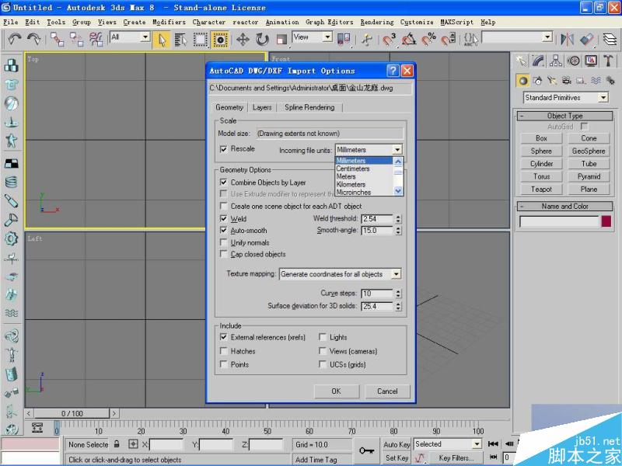Click the Select Object arrow tool

pyautogui.click(x=163, y=39)
